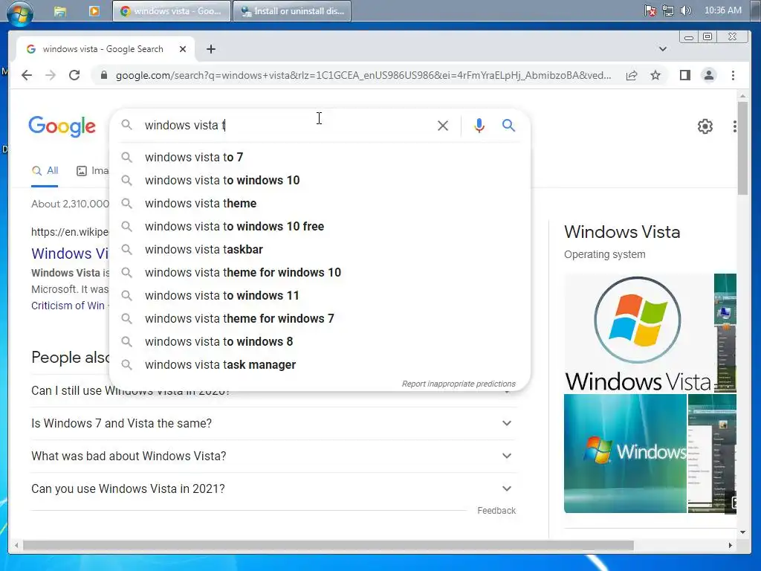
Task: Expand 'What was bad about Windows Vista?'
Action: coord(273,456)
